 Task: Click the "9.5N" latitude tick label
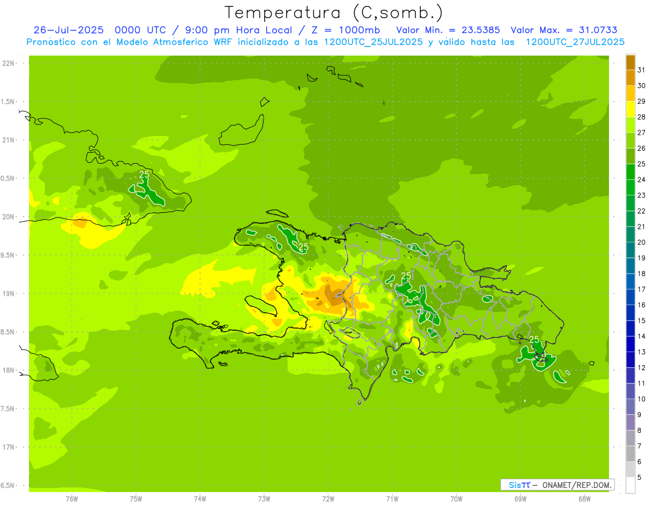click(x=8, y=255)
